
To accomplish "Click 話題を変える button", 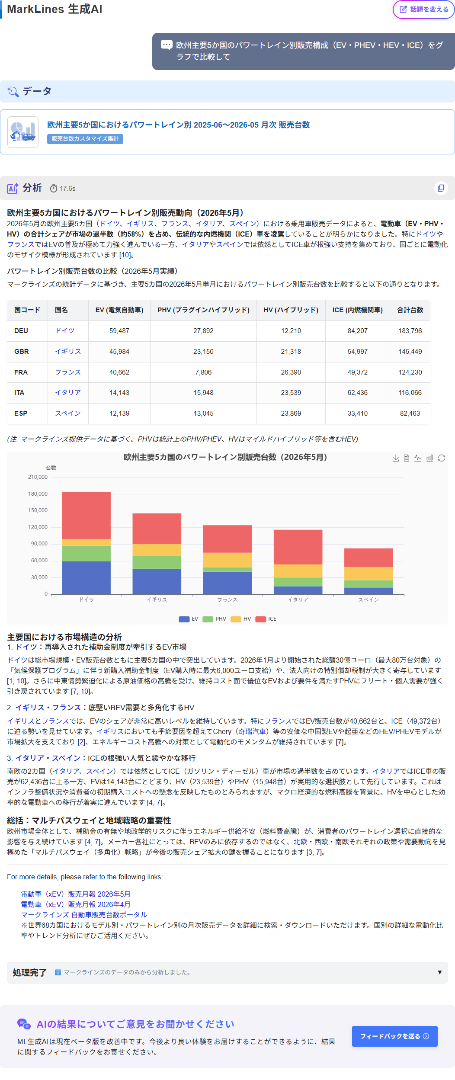I will pyautogui.click(x=424, y=10).
